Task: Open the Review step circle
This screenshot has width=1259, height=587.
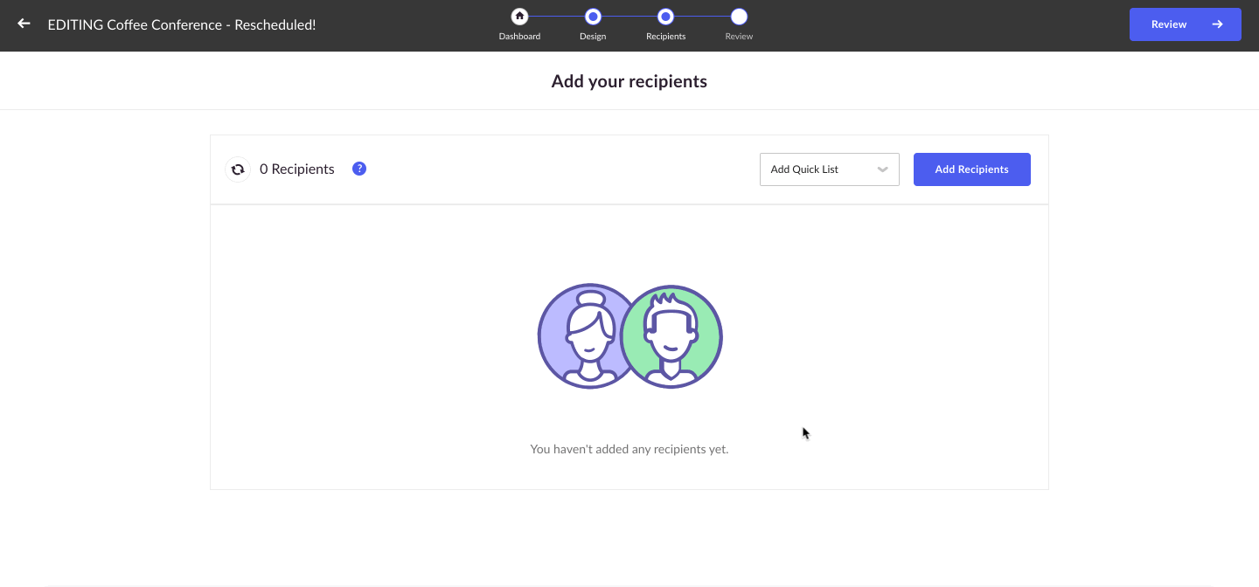Action: (x=739, y=16)
